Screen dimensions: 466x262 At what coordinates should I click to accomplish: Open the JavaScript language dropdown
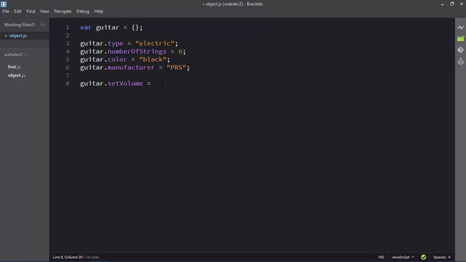pyautogui.click(x=403, y=257)
